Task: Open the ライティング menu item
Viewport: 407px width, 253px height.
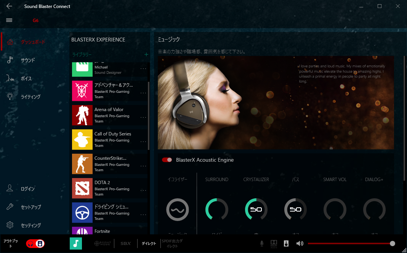Action: click(x=30, y=97)
